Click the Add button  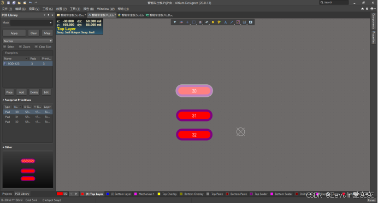[21, 92]
